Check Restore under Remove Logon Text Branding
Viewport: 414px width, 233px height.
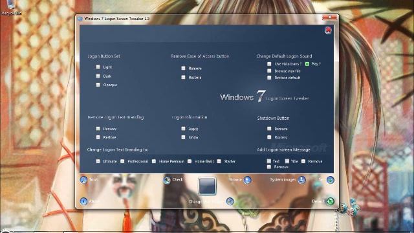98,137
